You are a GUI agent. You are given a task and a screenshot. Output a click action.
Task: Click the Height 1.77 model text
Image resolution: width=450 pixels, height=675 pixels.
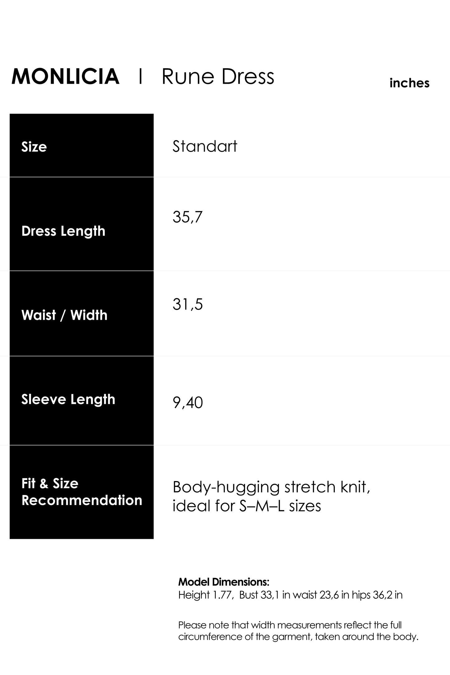[206, 595]
